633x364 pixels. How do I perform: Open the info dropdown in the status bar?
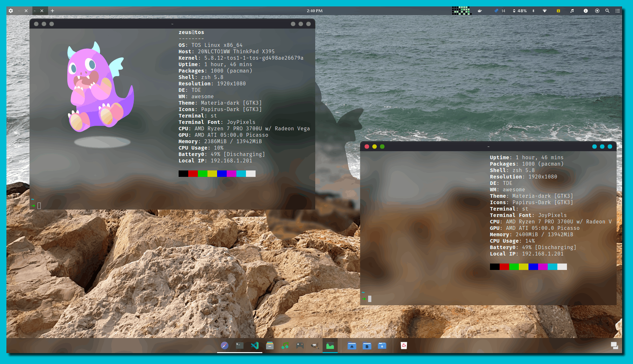586,11
